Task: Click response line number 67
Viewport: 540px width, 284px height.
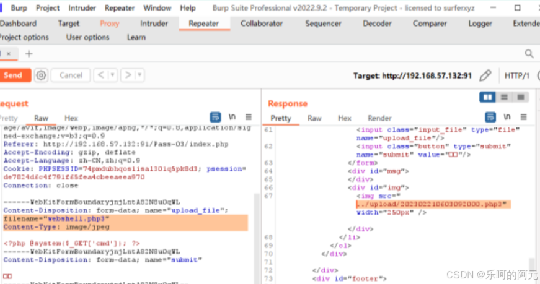Action: (268, 196)
